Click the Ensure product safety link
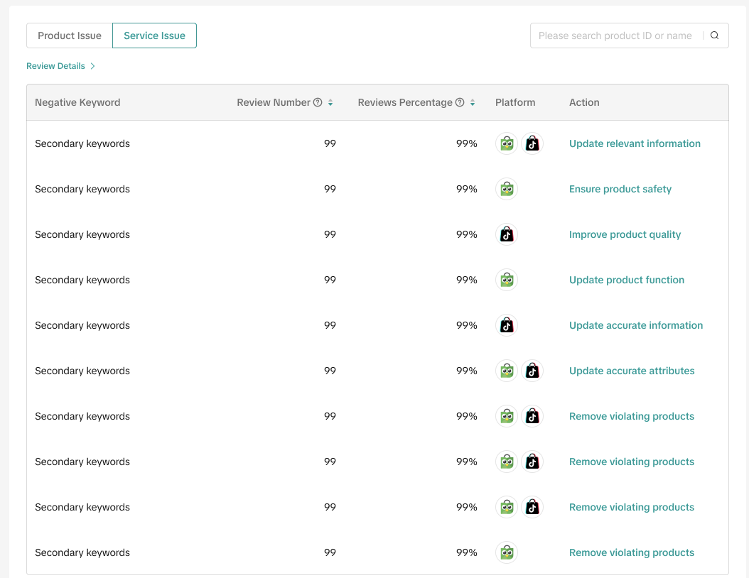The image size is (749, 578). (620, 189)
